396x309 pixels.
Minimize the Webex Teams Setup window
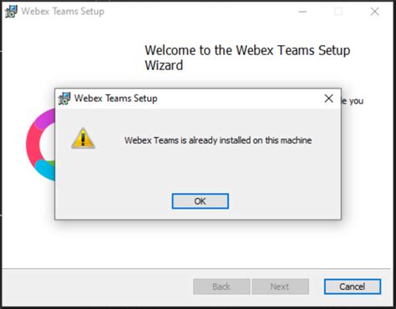(x=302, y=12)
